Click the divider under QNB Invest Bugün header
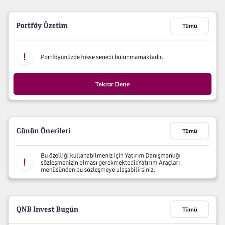Viewport: 225px width, 225px height. click(112, 224)
